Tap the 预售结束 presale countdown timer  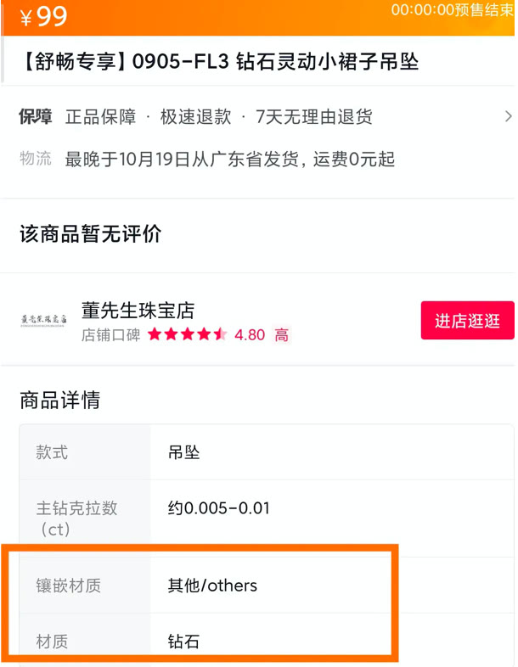coord(452,10)
